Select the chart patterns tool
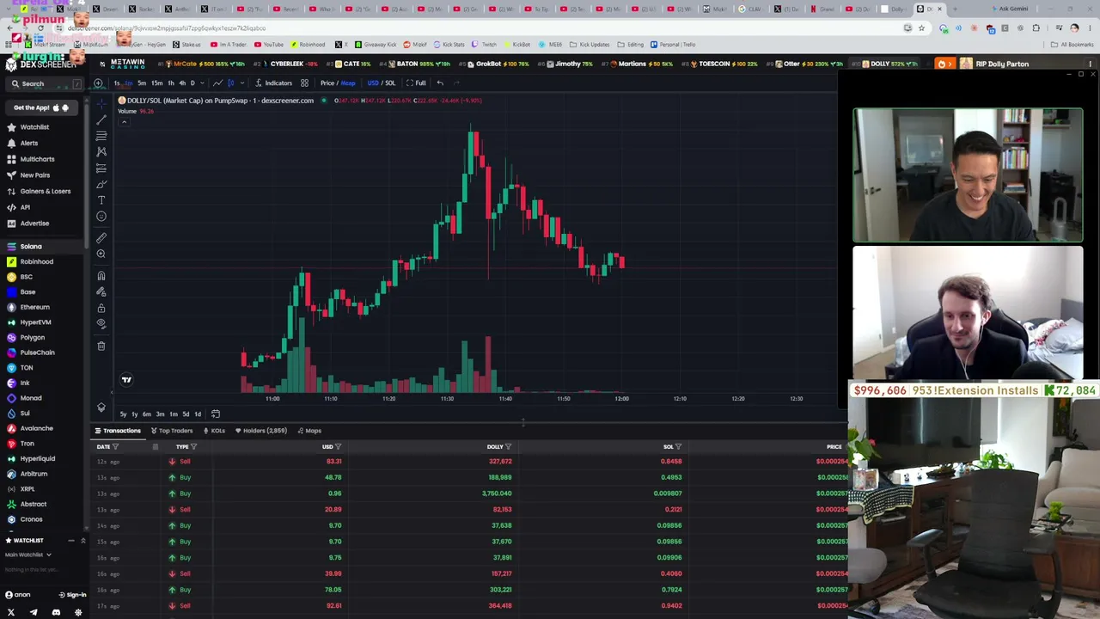The image size is (1100, 619). click(101, 152)
